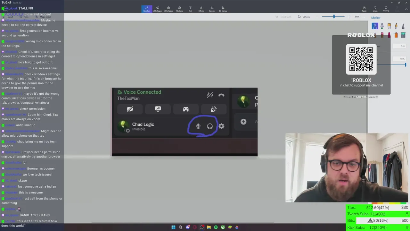Select the Pixel pen brush
Image resolution: width=410 pixels, height=231 pixels.
pyautogui.click(x=403, y=26)
